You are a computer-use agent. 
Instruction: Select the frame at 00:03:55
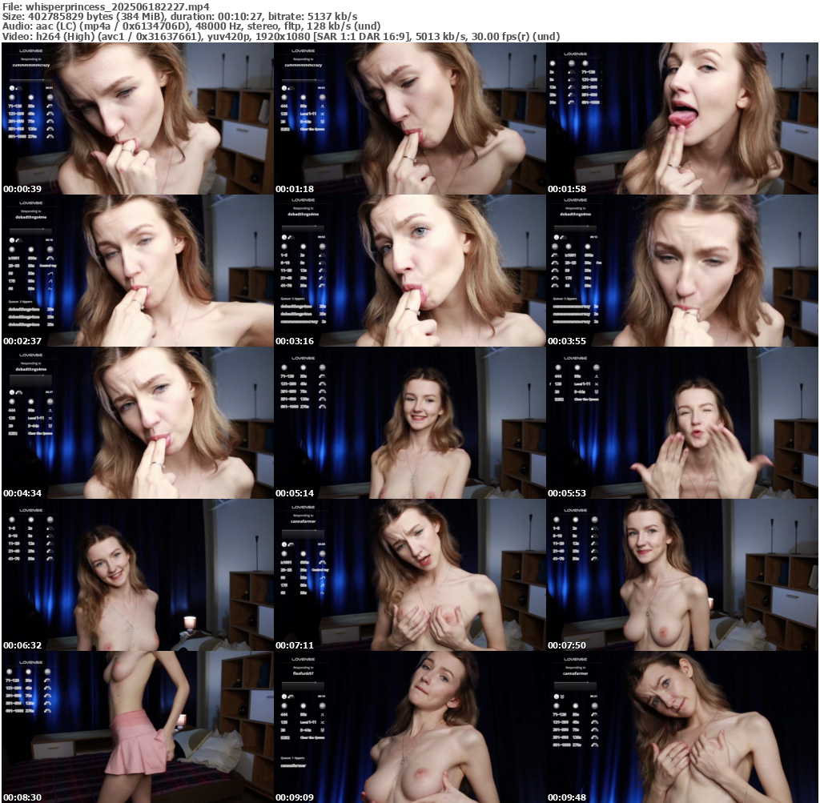click(x=682, y=271)
